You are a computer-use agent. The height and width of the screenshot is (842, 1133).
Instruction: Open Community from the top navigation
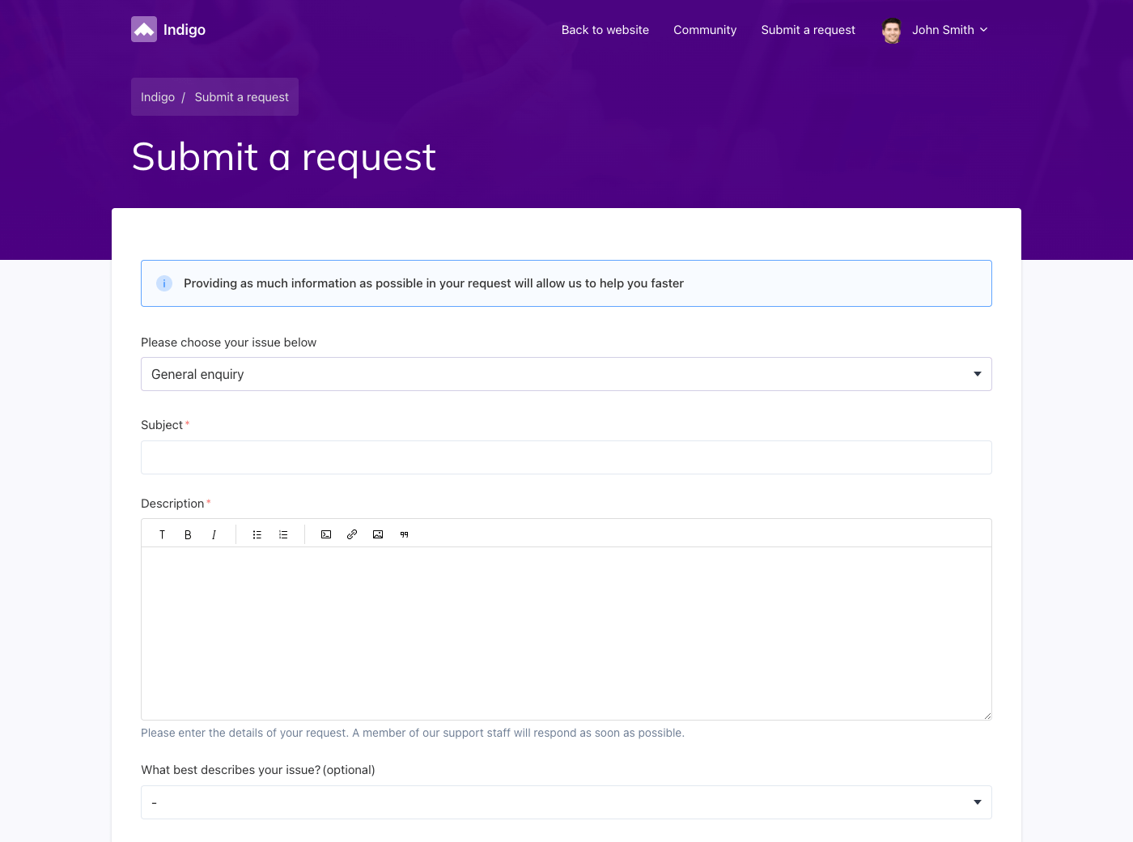point(705,30)
